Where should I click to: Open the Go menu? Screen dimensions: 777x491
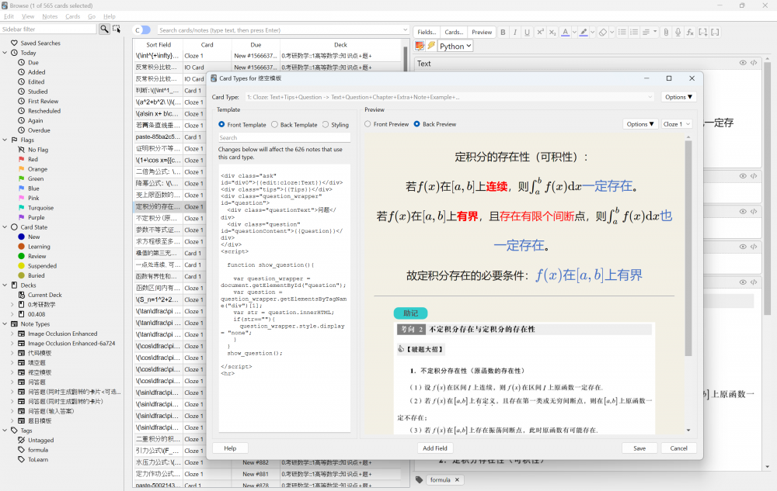(92, 16)
